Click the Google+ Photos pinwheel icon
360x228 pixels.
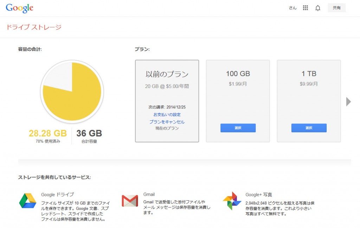pos(232,201)
